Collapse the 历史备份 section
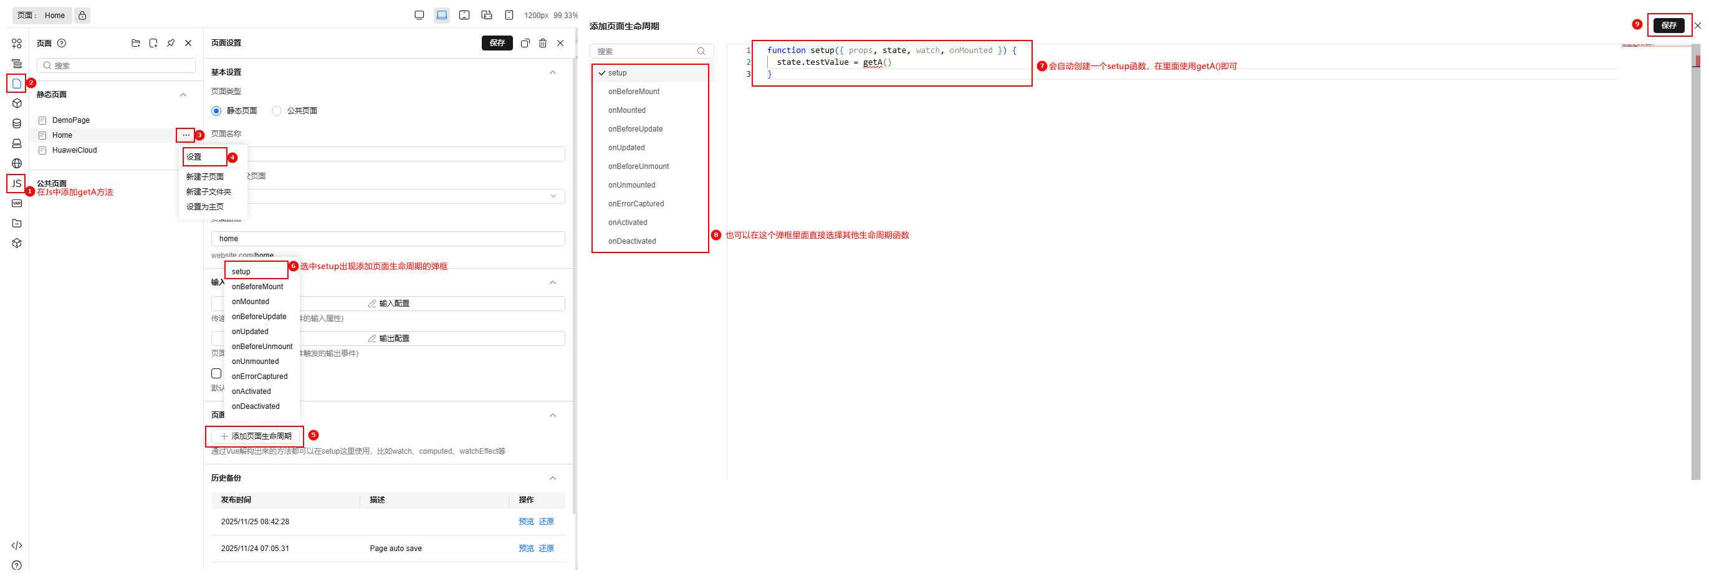The height and width of the screenshot is (576, 1709). [553, 479]
